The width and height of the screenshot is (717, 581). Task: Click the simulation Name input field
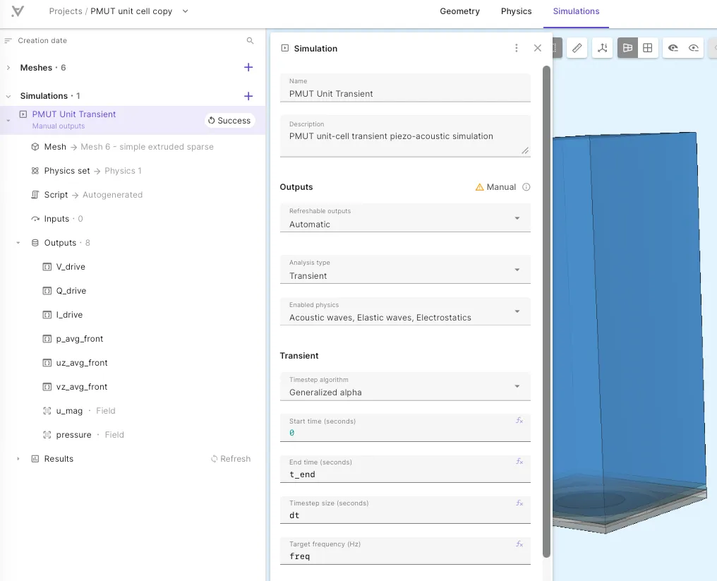405,88
